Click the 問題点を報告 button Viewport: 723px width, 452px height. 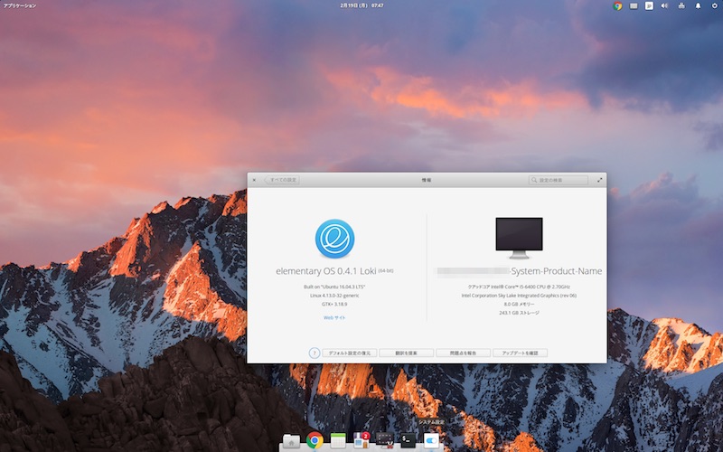463,353
